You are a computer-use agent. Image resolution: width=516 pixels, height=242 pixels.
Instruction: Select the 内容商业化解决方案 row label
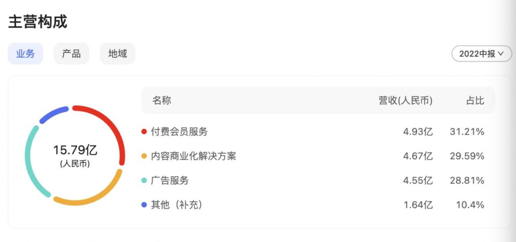click(x=193, y=156)
